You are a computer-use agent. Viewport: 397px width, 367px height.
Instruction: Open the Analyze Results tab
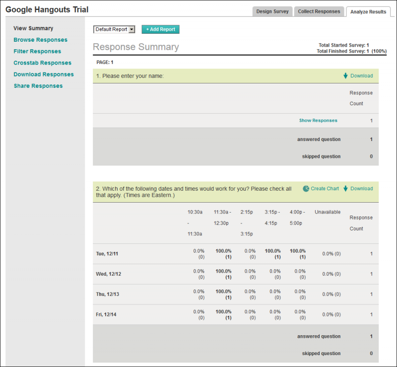(x=368, y=11)
